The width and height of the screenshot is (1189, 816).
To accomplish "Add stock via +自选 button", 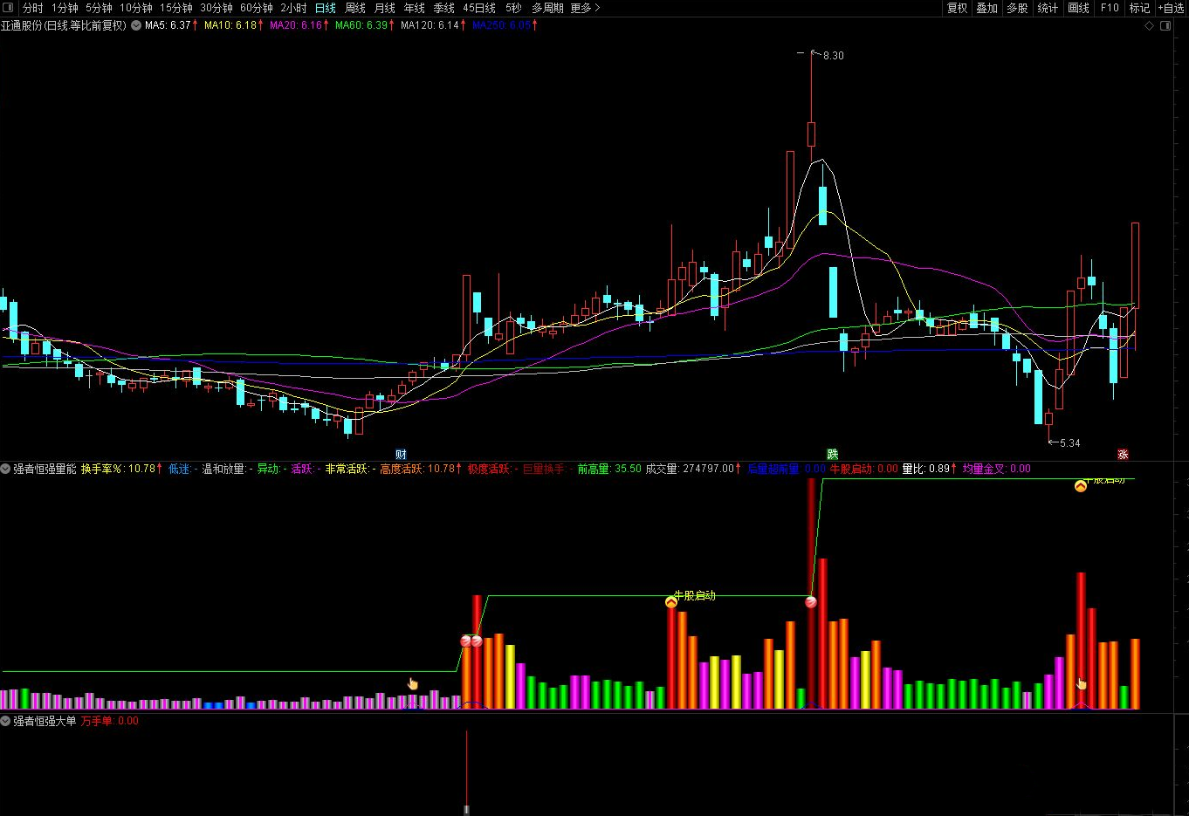I will (x=1171, y=8).
